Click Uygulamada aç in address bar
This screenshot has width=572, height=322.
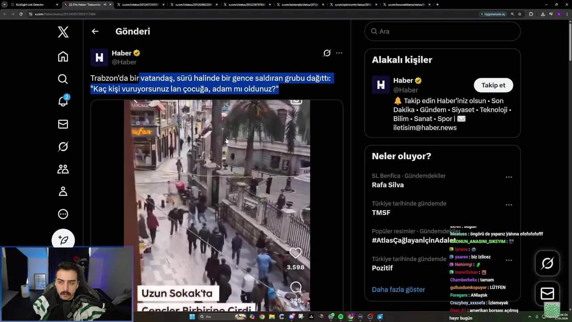[x=492, y=14]
